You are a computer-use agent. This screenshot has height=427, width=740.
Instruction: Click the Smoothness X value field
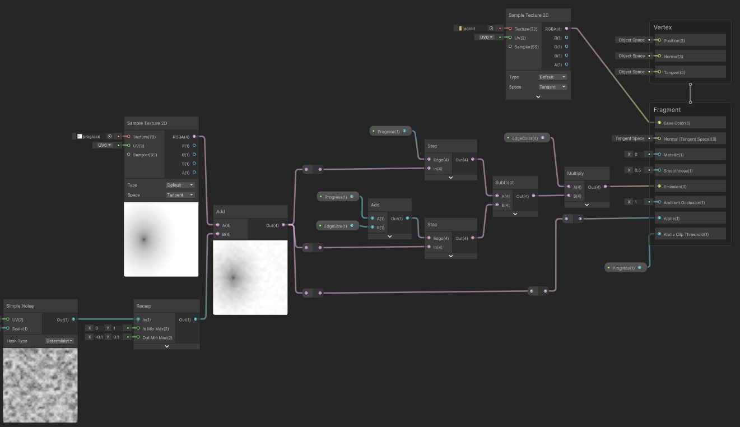coord(637,170)
